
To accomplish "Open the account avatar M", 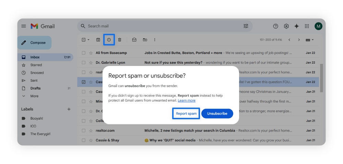I will tap(318, 26).
